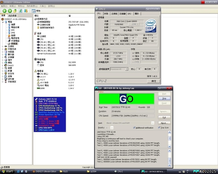Open the 檔案(F) file menu in EVEREST
The height and width of the screenshot is (174, 218).
(x=4, y=6)
